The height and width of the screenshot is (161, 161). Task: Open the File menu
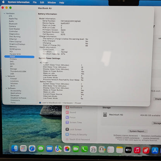click(x=34, y=2)
